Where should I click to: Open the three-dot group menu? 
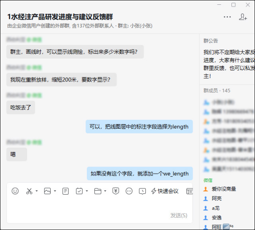(x=227, y=17)
